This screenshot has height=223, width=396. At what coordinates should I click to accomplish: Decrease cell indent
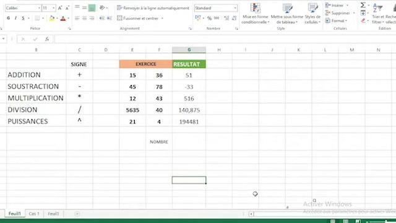pos(101,18)
